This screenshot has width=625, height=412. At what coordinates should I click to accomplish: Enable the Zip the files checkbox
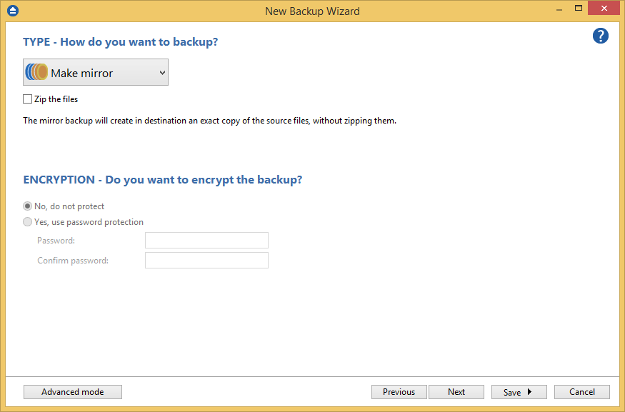coord(26,99)
